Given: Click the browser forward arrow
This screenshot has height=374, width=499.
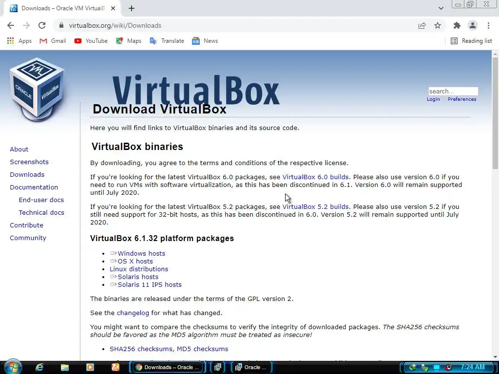Looking at the screenshot, I should 26,25.
